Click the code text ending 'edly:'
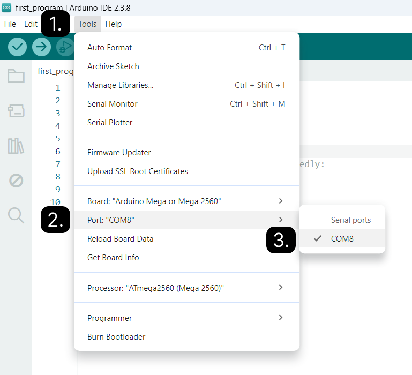Screen dimensions: 412x375 312,164
